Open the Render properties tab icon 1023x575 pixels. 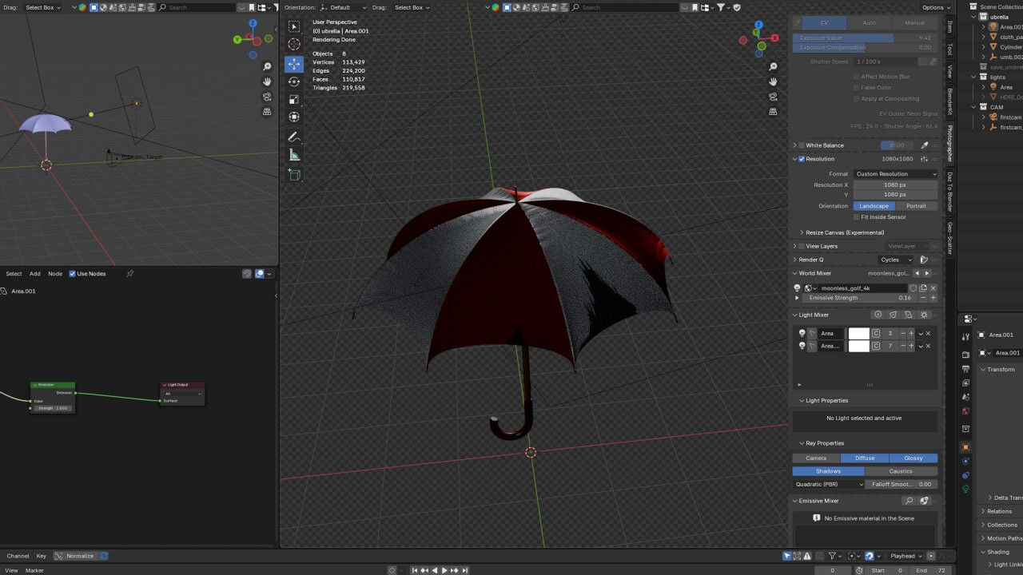tap(965, 355)
